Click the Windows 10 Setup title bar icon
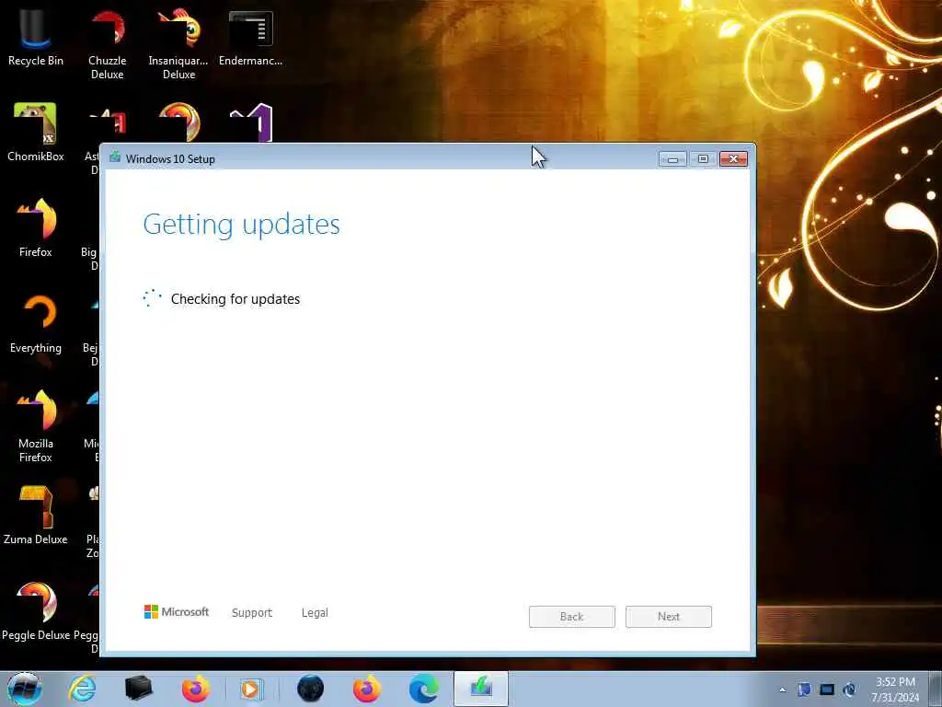 coord(115,158)
